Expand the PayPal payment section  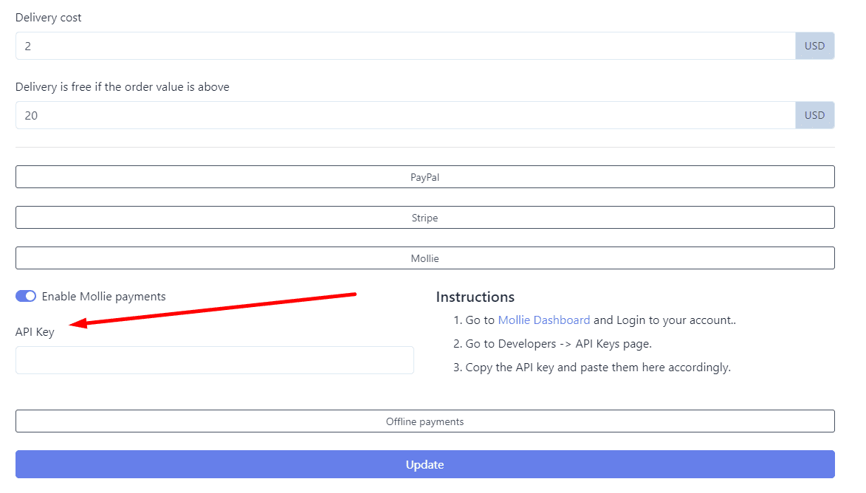[425, 177]
